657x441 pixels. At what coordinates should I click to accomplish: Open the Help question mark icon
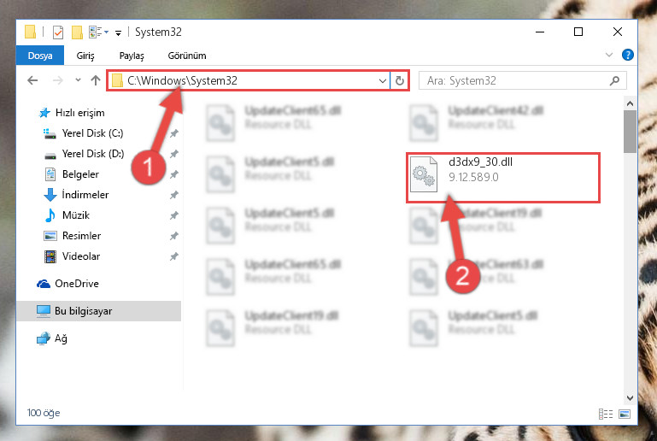[627, 55]
